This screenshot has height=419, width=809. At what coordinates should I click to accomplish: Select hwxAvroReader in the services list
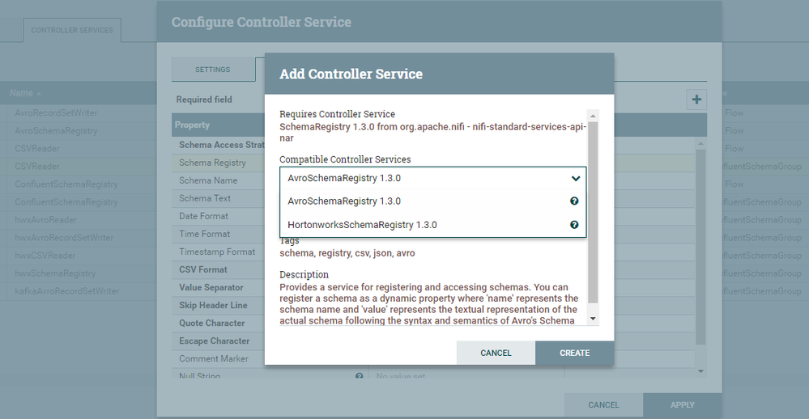point(45,220)
